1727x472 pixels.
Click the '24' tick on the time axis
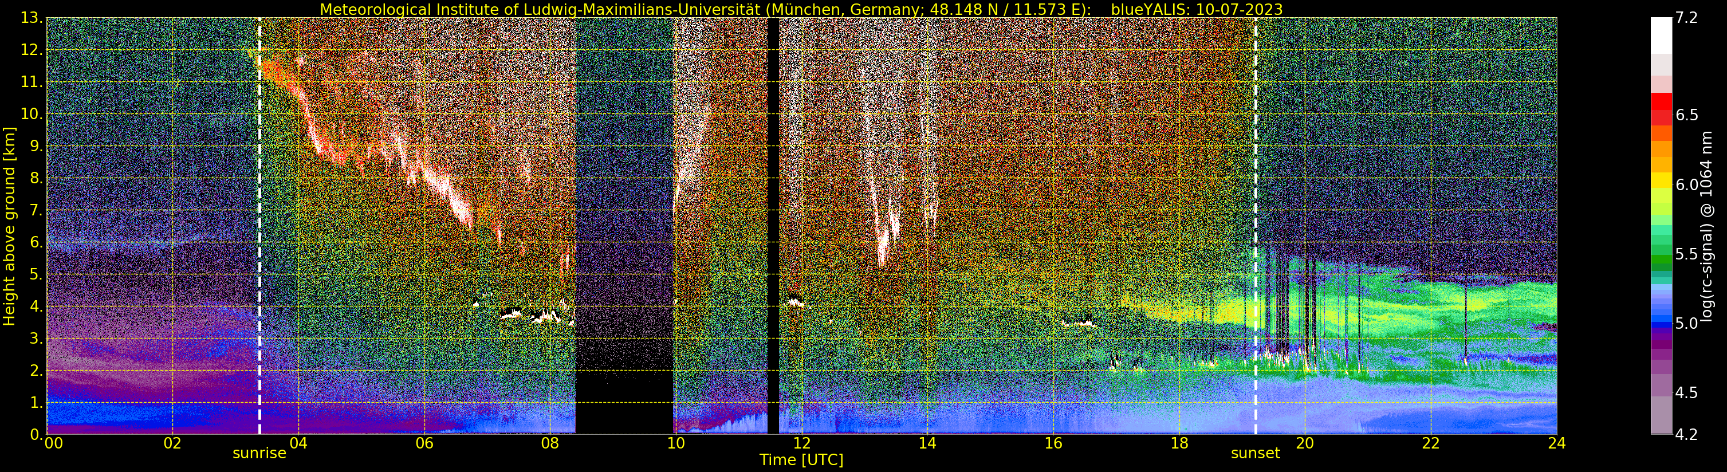(1557, 443)
